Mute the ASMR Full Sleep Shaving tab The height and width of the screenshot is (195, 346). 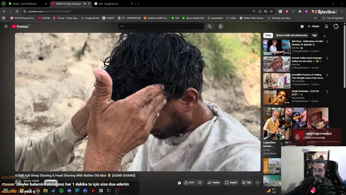[x=85, y=4]
